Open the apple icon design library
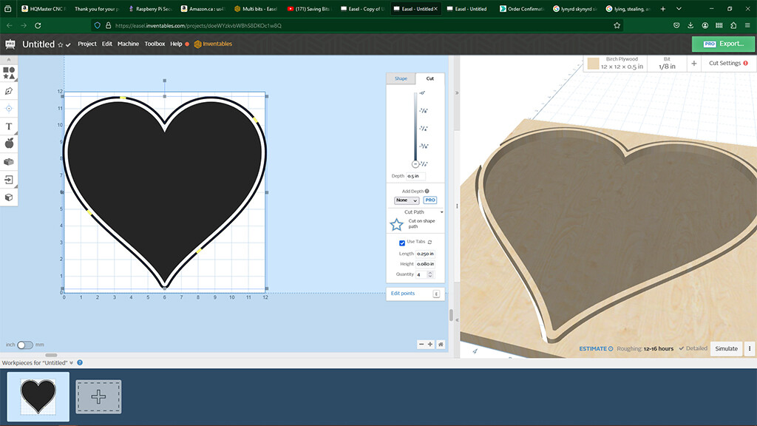Viewport: 757px width, 426px height. pyautogui.click(x=9, y=143)
